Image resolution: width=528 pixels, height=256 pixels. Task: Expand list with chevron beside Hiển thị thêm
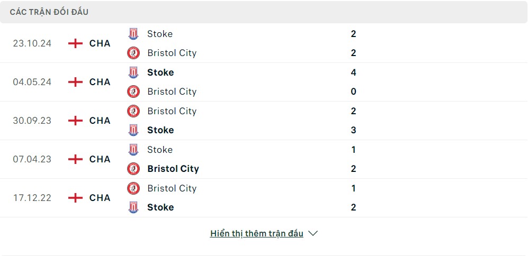313,233
